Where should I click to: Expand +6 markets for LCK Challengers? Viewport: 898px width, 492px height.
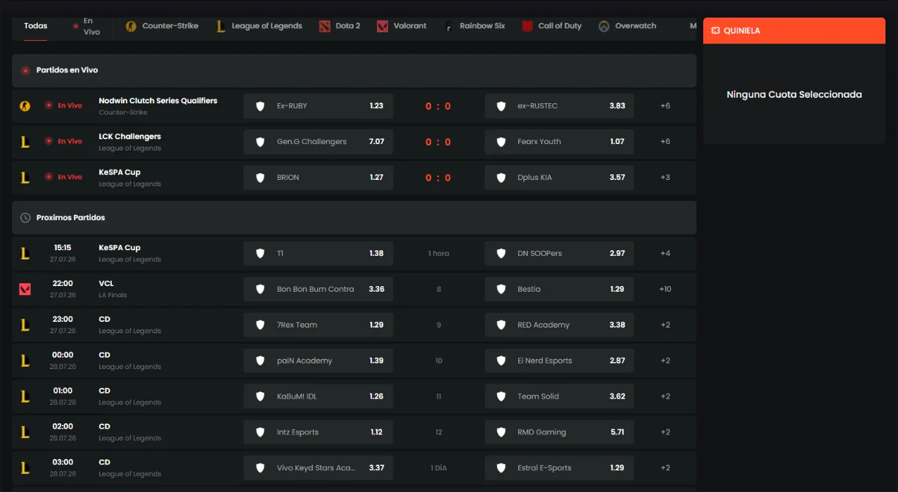pos(665,142)
